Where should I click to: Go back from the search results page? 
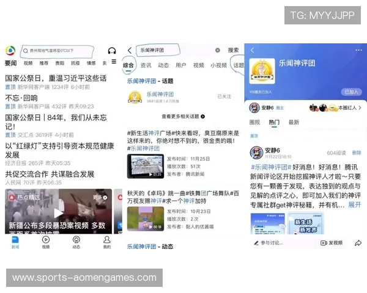(x=130, y=50)
